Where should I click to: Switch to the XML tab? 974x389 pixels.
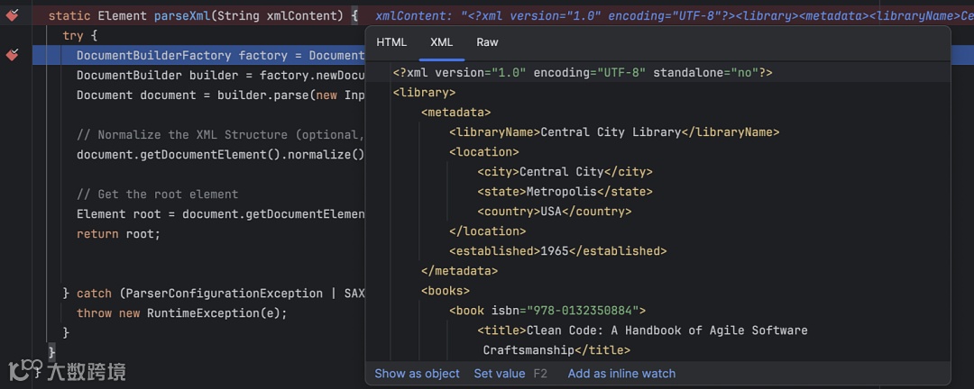coord(442,42)
